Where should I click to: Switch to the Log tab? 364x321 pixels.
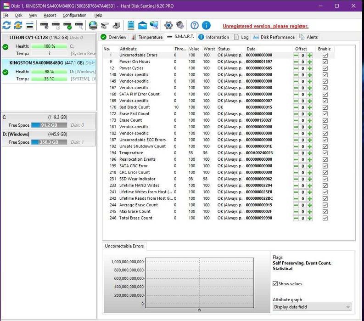tap(241, 37)
